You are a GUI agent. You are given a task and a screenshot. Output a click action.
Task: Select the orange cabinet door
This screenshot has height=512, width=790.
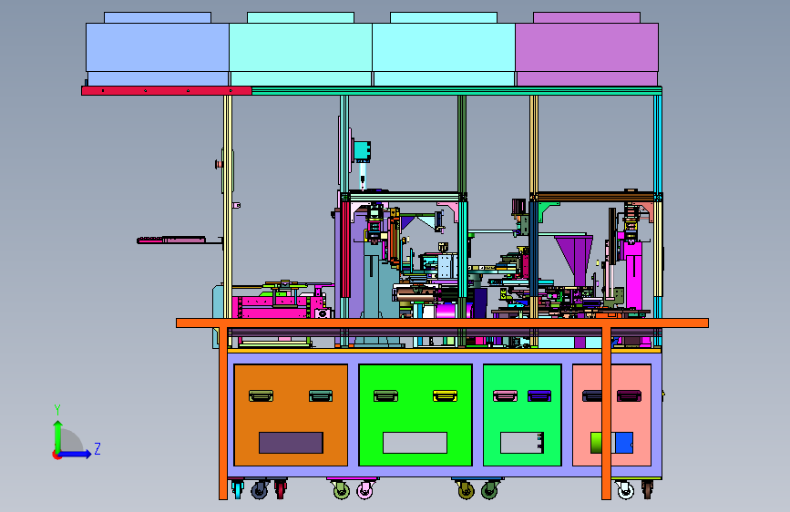pos(292,415)
